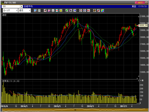Open the ローソク chart type dropdown
The height and width of the screenshot is (112, 149).
coord(10,11)
